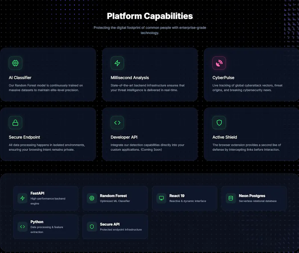
Task: Click the "Our Random Forest model" description
Action: click(46, 88)
